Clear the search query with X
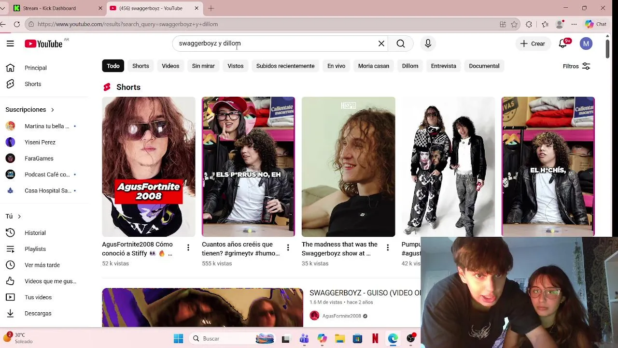This screenshot has height=348, width=618. pyautogui.click(x=381, y=43)
